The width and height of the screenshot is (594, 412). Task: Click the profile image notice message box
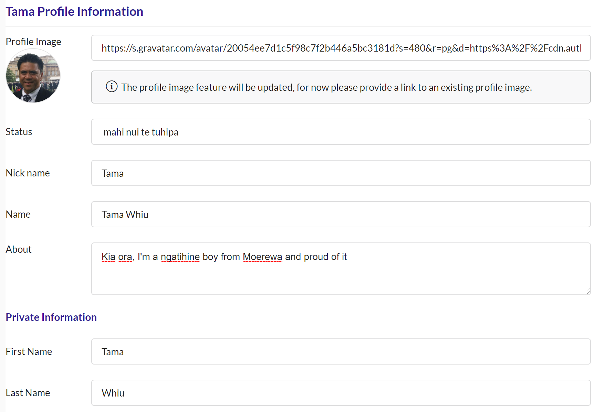[341, 87]
